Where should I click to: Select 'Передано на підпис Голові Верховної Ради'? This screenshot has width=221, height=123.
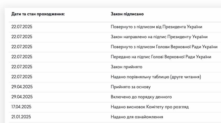point(161,57)
